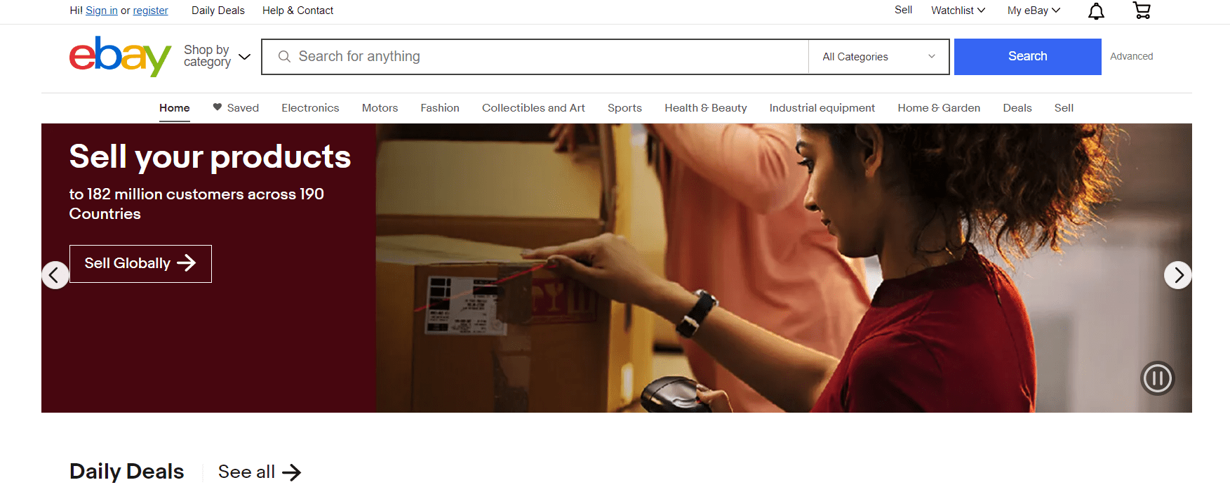The height and width of the screenshot is (499, 1230).
Task: Click Sell link in top bar
Action: pos(903,10)
